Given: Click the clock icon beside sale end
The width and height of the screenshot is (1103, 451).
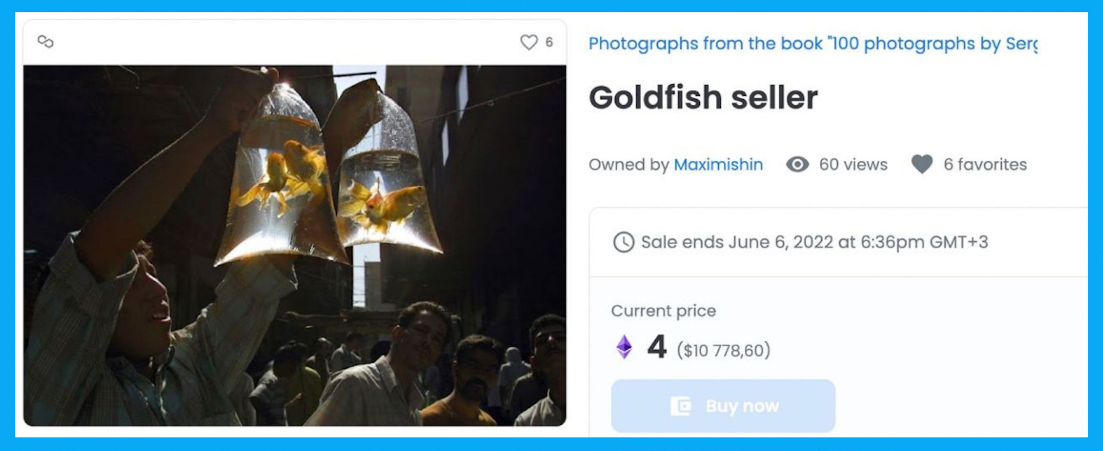Looking at the screenshot, I should [x=623, y=242].
